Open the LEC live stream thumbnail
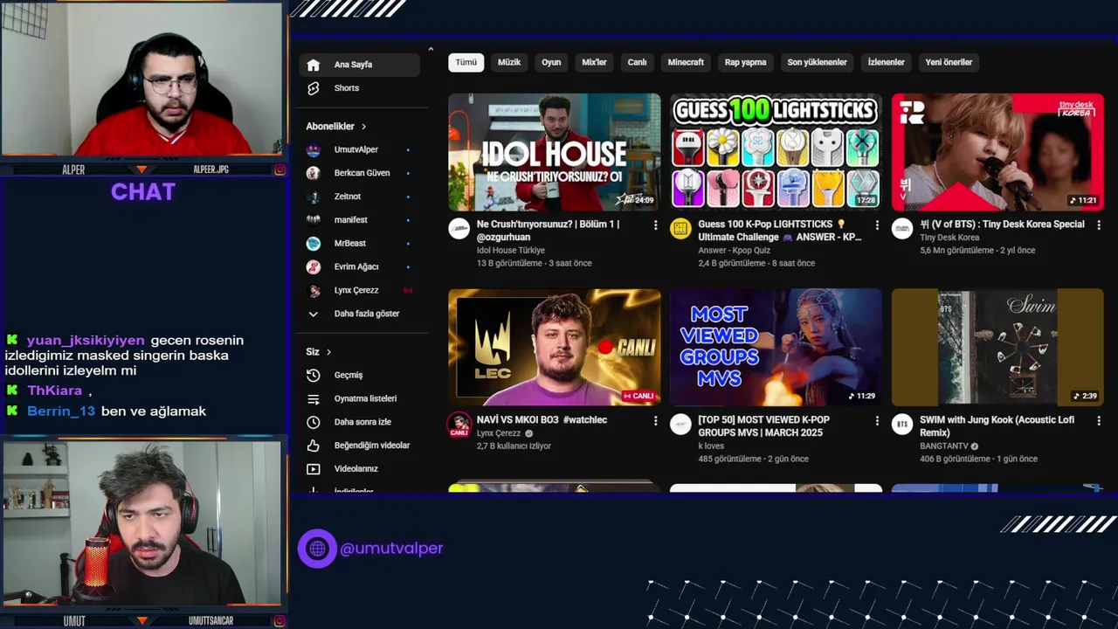 [x=555, y=348]
